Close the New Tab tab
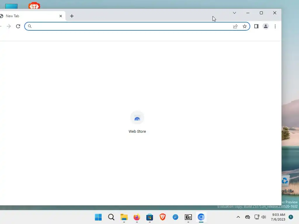This screenshot has height=224, width=299. [61, 16]
